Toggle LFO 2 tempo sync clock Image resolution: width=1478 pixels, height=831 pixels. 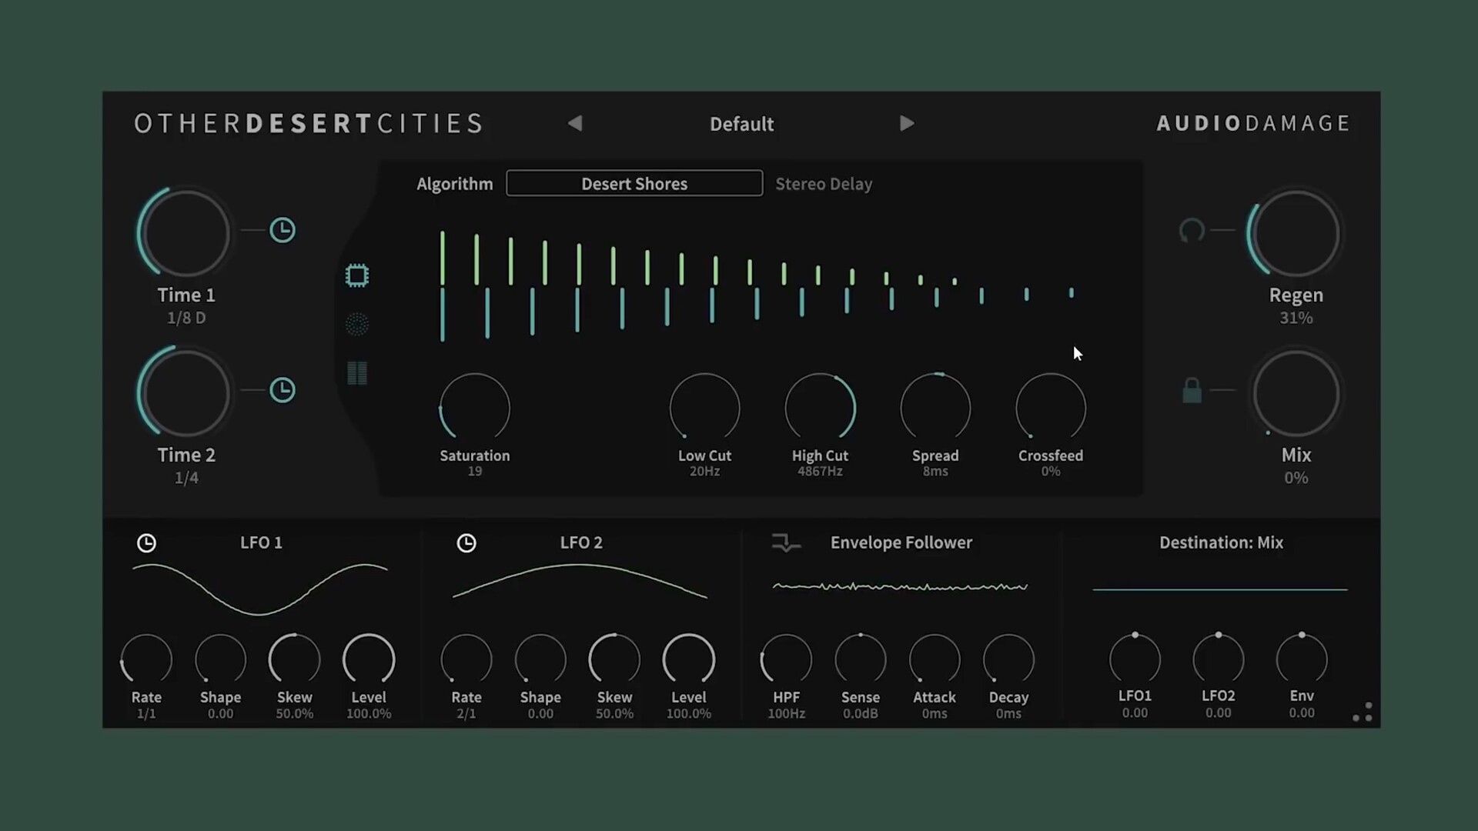[466, 543]
